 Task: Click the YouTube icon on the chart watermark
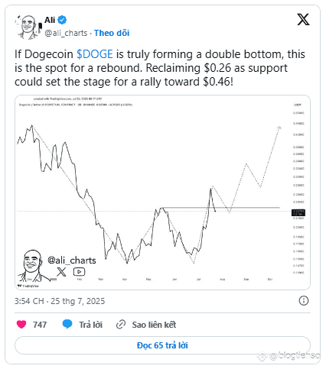(x=79, y=272)
